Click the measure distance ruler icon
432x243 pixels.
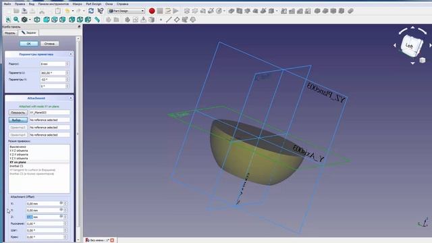click(x=97, y=20)
